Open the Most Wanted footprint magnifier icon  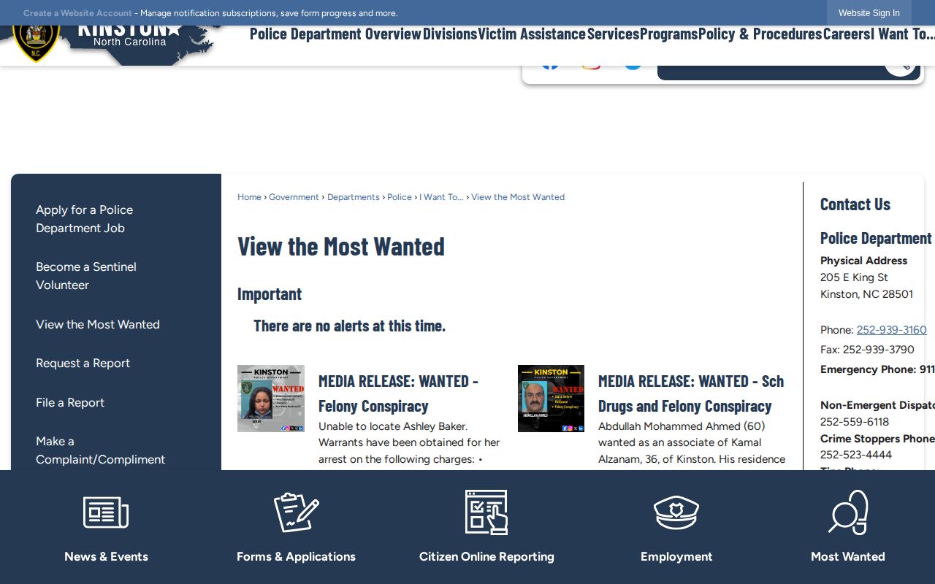point(848,512)
